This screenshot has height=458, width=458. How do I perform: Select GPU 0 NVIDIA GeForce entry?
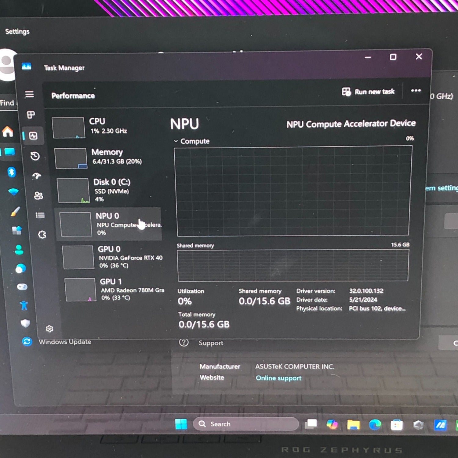tap(113, 257)
